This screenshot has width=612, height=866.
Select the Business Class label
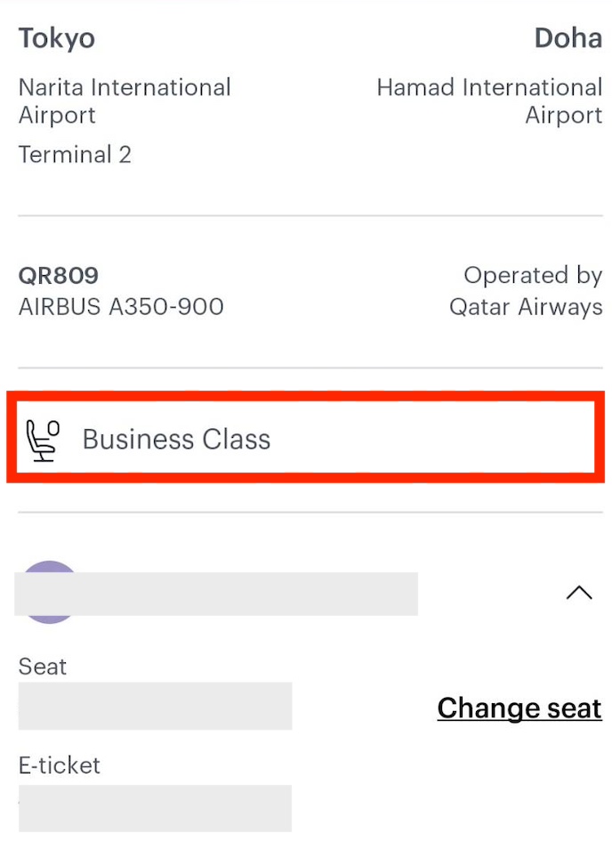(x=177, y=440)
